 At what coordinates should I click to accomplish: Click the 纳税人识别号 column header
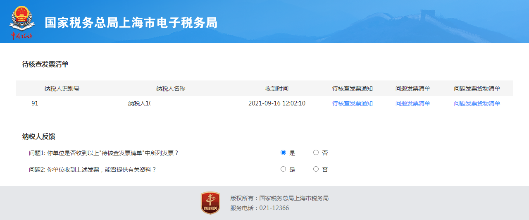(x=62, y=88)
